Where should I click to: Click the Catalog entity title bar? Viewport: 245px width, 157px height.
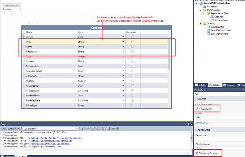click(96, 28)
